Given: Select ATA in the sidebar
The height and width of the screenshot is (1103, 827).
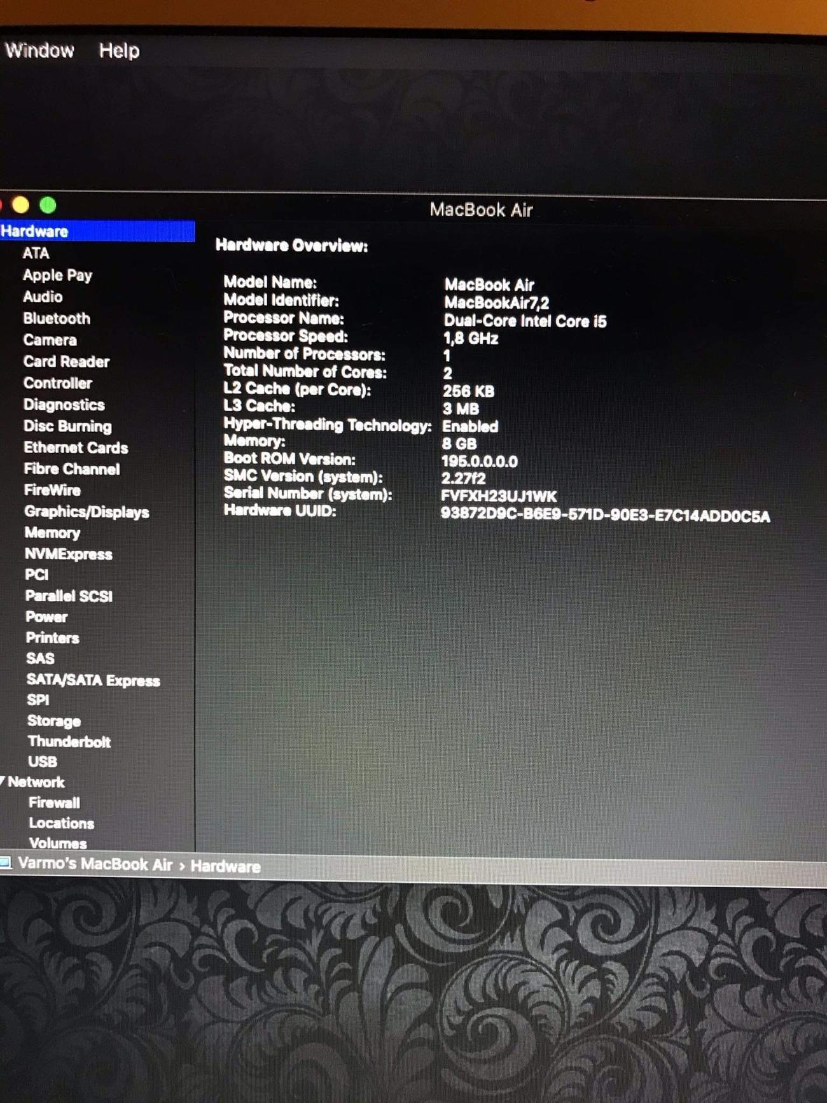Looking at the screenshot, I should (x=36, y=253).
